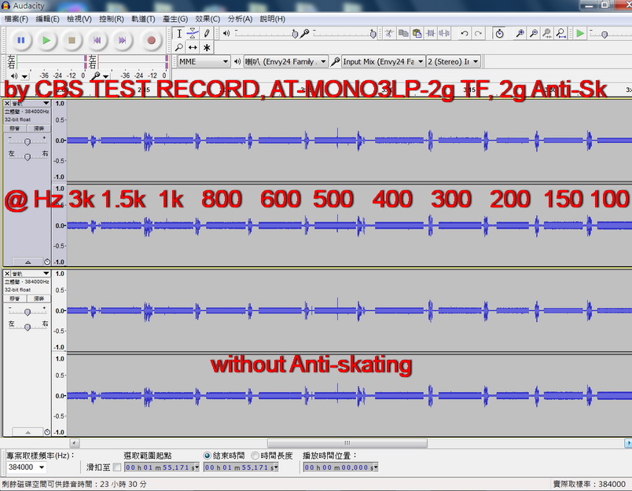Click the Zoom Out magnifier
Viewport: 632px width, 491px height.
pos(533,34)
